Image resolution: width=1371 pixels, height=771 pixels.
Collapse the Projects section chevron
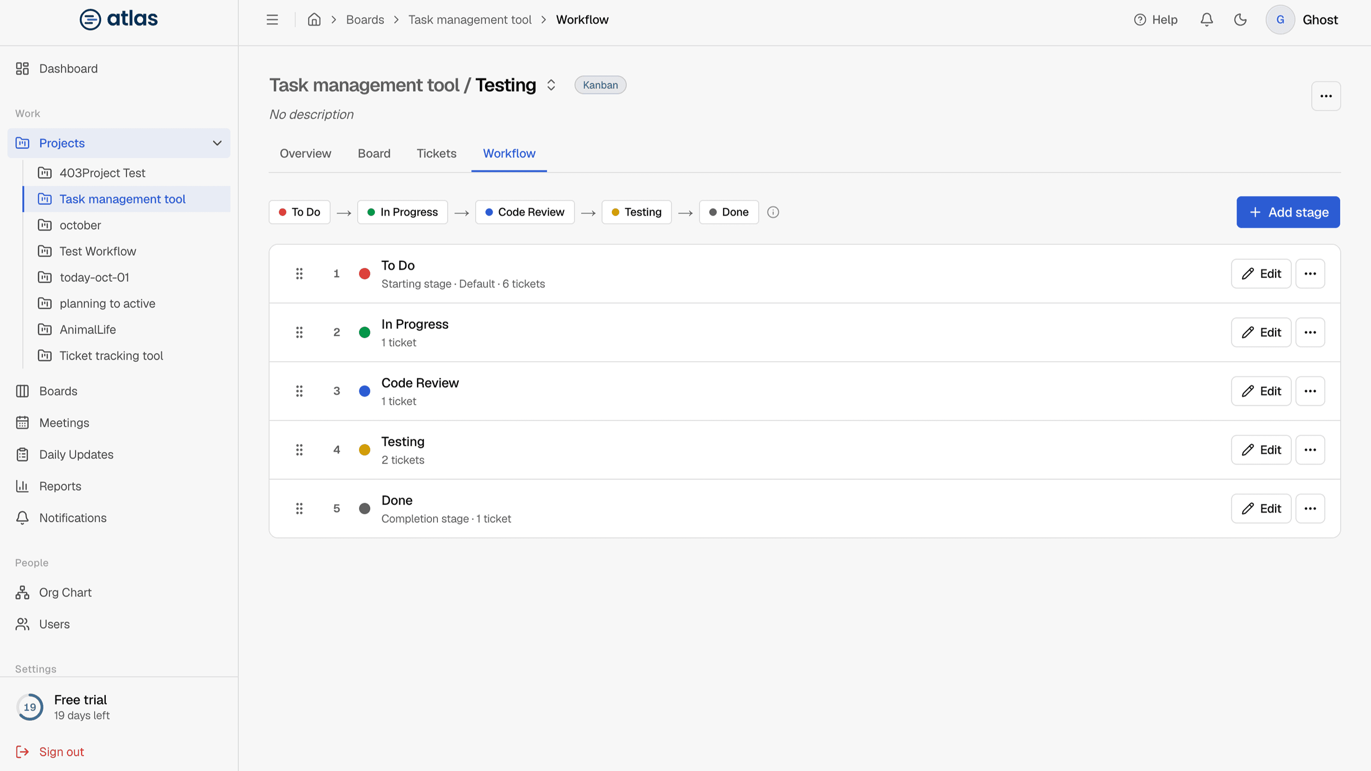click(217, 143)
